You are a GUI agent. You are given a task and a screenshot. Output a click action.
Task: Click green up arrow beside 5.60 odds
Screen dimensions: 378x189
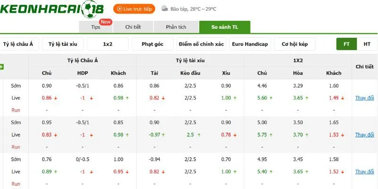[x=271, y=98]
